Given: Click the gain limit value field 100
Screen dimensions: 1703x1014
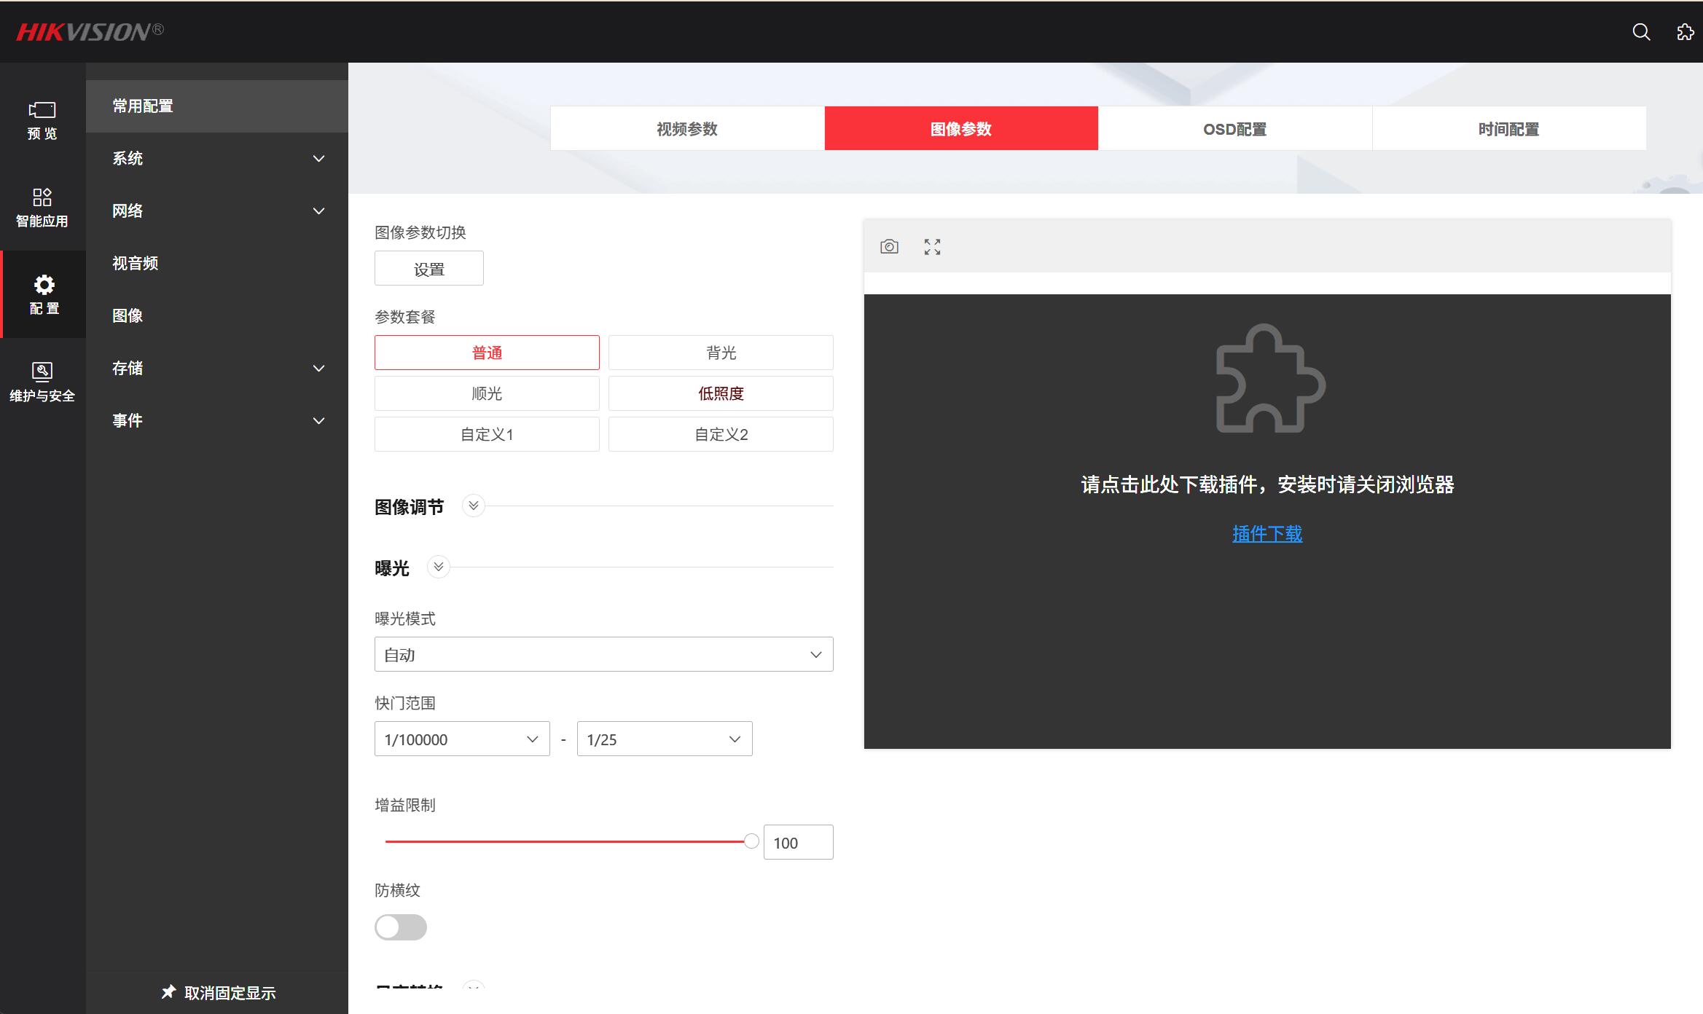Looking at the screenshot, I should click(797, 842).
